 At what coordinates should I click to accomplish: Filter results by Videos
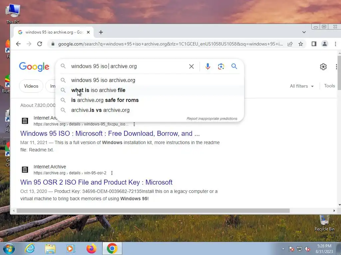point(31,86)
